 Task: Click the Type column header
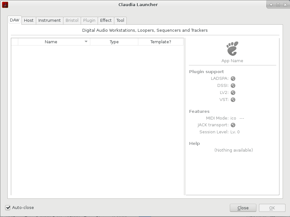click(x=114, y=42)
